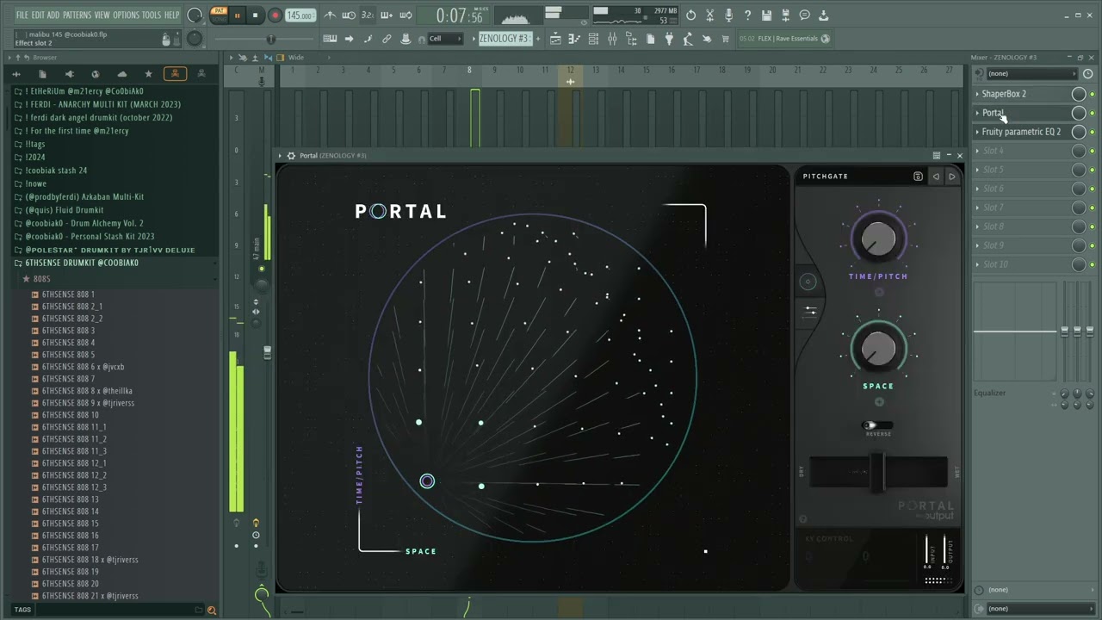Select empty mixer Slot 4

[1022, 151]
